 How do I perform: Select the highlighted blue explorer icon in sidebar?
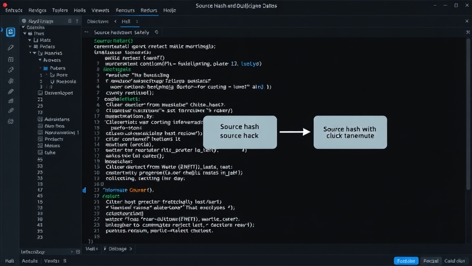coord(11,32)
